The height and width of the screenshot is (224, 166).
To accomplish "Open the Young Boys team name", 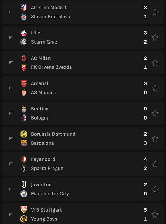I will pos(44,219).
